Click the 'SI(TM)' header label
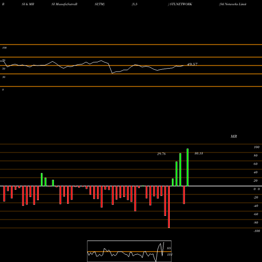 tap(100, 4)
